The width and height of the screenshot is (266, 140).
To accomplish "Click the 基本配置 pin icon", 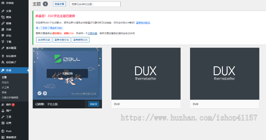I will click(3, 48).
